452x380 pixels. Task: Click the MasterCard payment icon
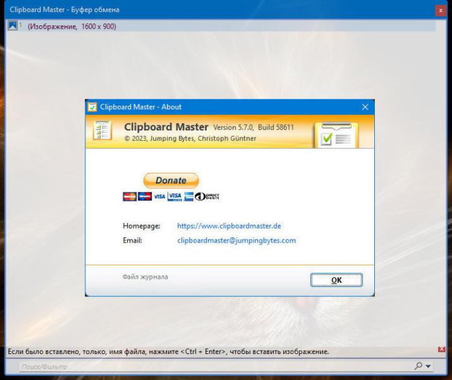pos(130,196)
